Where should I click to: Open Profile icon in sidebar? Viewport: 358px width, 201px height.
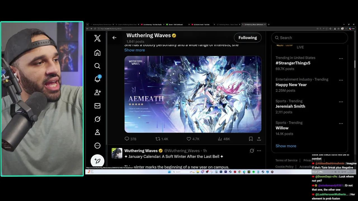[97, 132]
